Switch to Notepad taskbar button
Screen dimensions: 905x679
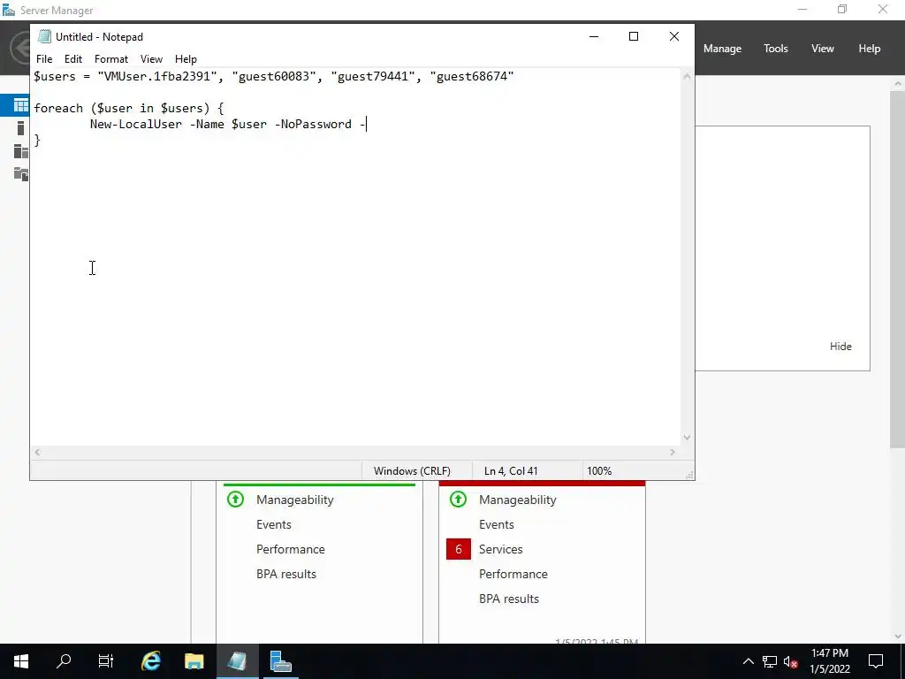tap(238, 661)
